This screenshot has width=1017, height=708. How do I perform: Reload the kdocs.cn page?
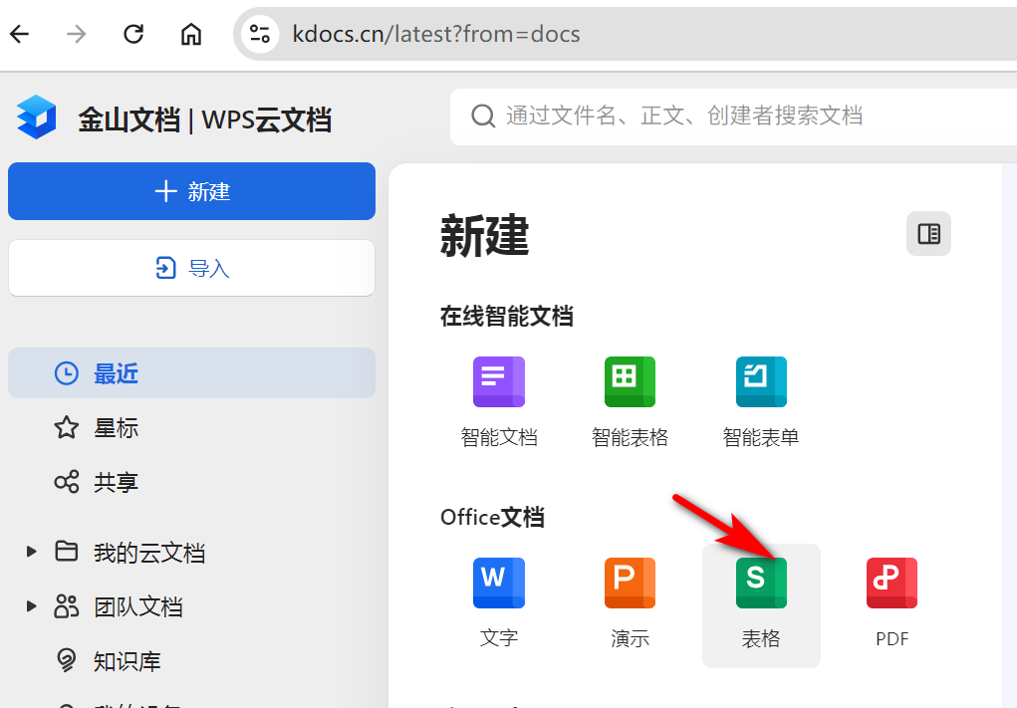[133, 34]
